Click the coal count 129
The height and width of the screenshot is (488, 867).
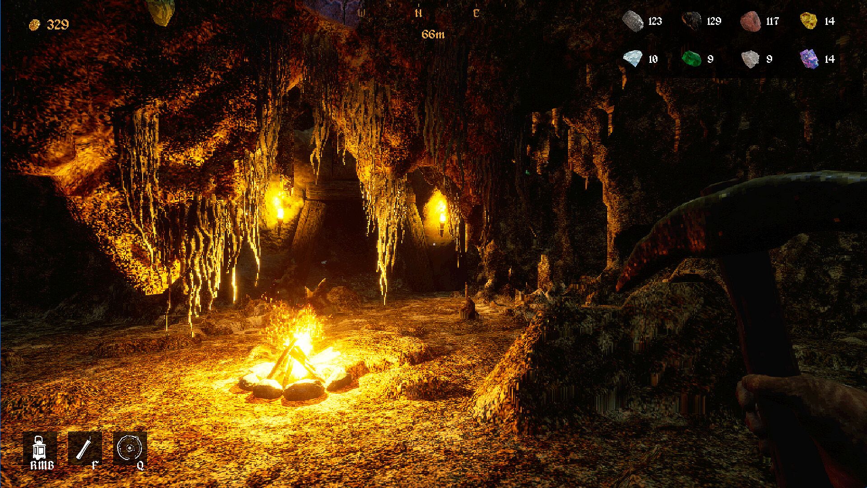point(714,21)
